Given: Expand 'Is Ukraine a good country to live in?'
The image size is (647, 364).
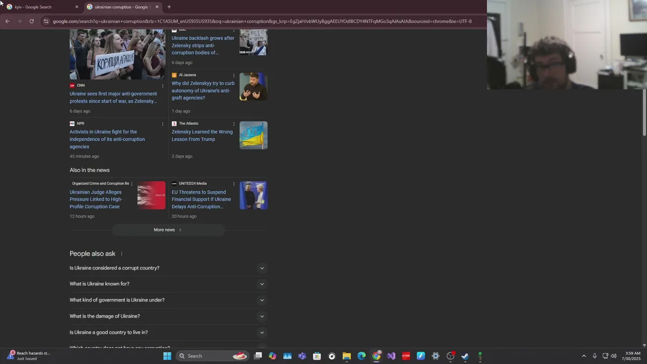Looking at the screenshot, I should click(168, 333).
